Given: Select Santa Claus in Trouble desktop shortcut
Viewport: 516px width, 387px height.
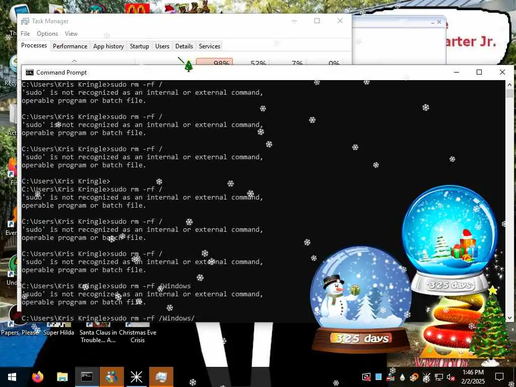Looking at the screenshot, I should 98,333.
